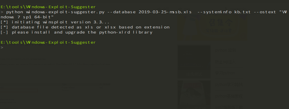The image size is (289, 109).
Task: Click 'kb.txt' in the command
Action: pyautogui.click(x=243, y=12)
